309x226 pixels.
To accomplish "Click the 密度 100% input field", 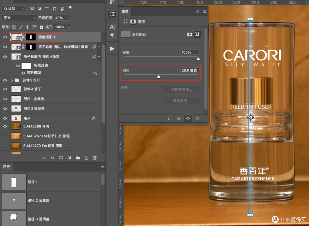I will (x=190, y=52).
